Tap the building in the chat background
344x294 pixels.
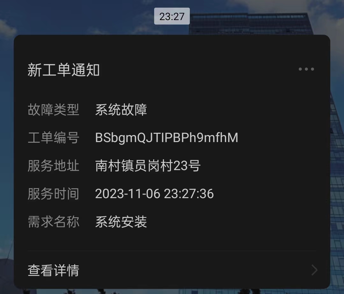(250, 24)
